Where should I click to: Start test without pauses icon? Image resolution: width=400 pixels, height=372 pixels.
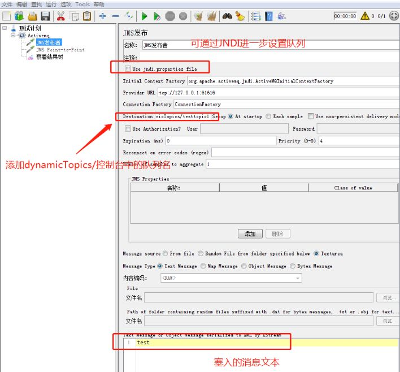[x=157, y=16]
